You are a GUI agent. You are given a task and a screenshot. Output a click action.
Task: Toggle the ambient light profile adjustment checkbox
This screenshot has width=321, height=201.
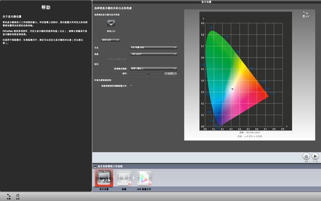[x=131, y=86]
